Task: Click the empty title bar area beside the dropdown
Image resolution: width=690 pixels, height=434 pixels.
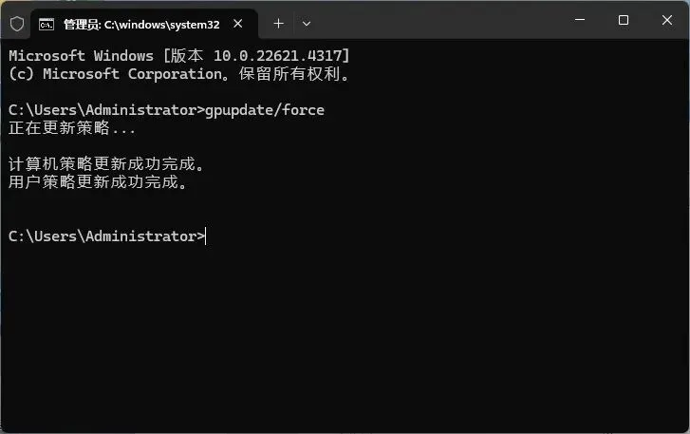Action: (x=440, y=22)
